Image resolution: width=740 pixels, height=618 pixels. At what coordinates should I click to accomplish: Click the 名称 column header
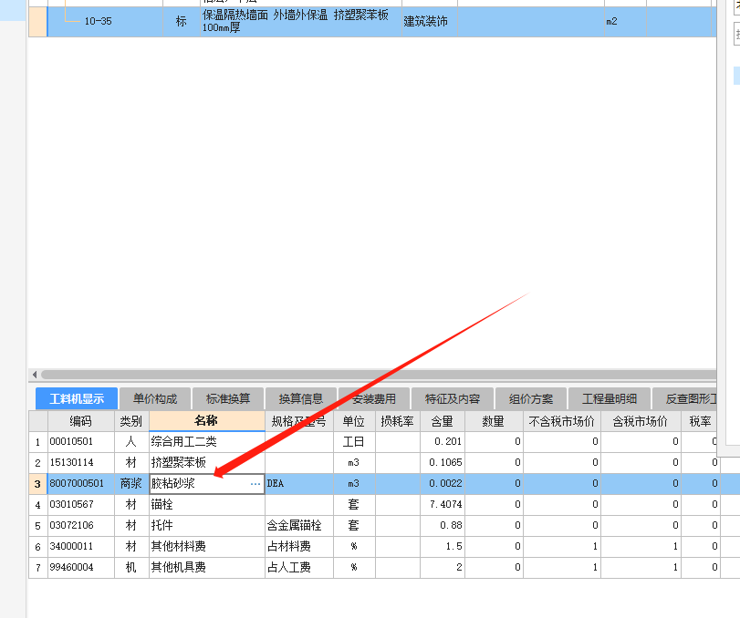(207, 421)
